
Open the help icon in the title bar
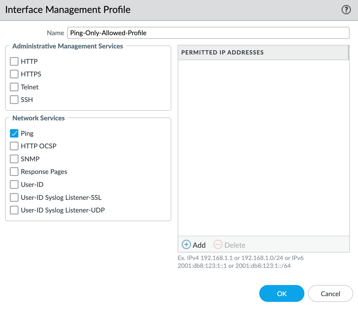tap(346, 10)
